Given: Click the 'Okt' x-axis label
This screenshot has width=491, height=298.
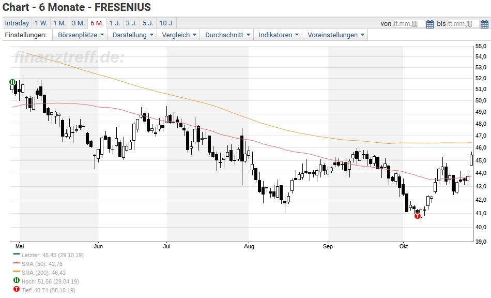Looking at the screenshot, I should click(404, 246).
